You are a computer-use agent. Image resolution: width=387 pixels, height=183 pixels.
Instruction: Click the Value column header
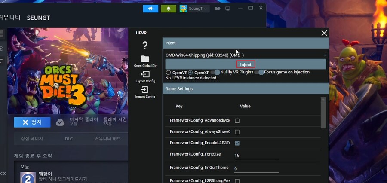[245, 106]
